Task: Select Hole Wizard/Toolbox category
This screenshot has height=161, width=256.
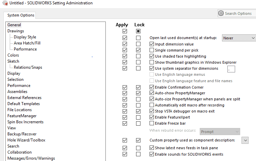Action: [x=26, y=140]
